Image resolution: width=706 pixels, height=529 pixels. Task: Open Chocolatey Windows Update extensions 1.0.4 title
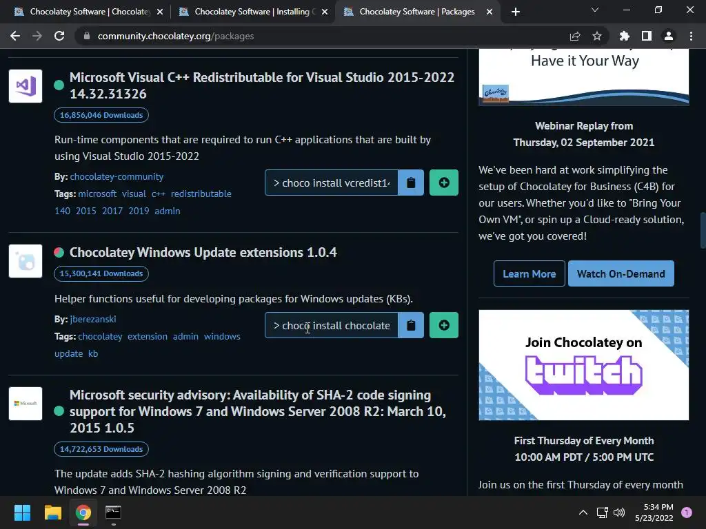[x=203, y=252]
